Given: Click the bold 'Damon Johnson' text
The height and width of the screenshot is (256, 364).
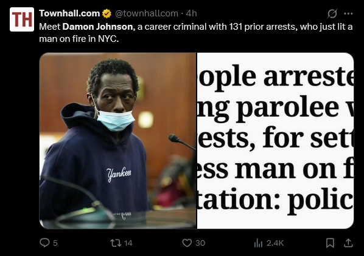Looking at the screenshot, I should click(x=99, y=27).
